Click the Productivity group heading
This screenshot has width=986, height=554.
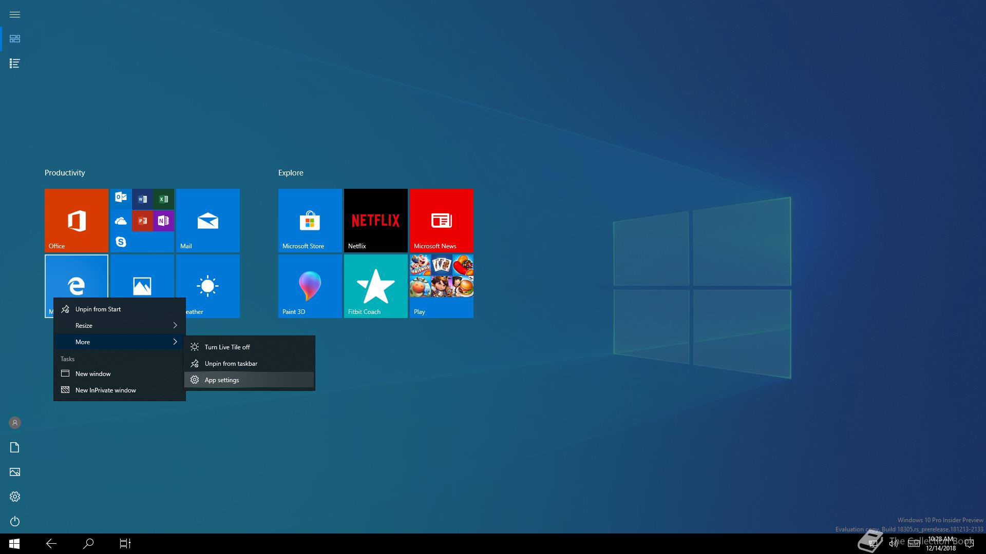(65, 173)
